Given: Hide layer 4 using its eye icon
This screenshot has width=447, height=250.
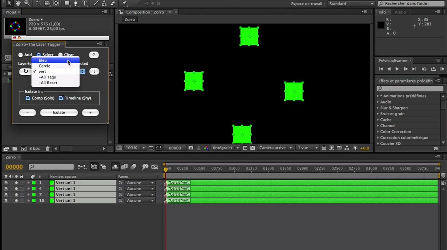Looking at the screenshot, I should 6,189.
